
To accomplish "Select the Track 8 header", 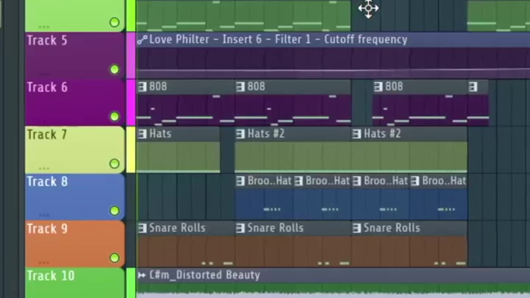I will point(75,197).
